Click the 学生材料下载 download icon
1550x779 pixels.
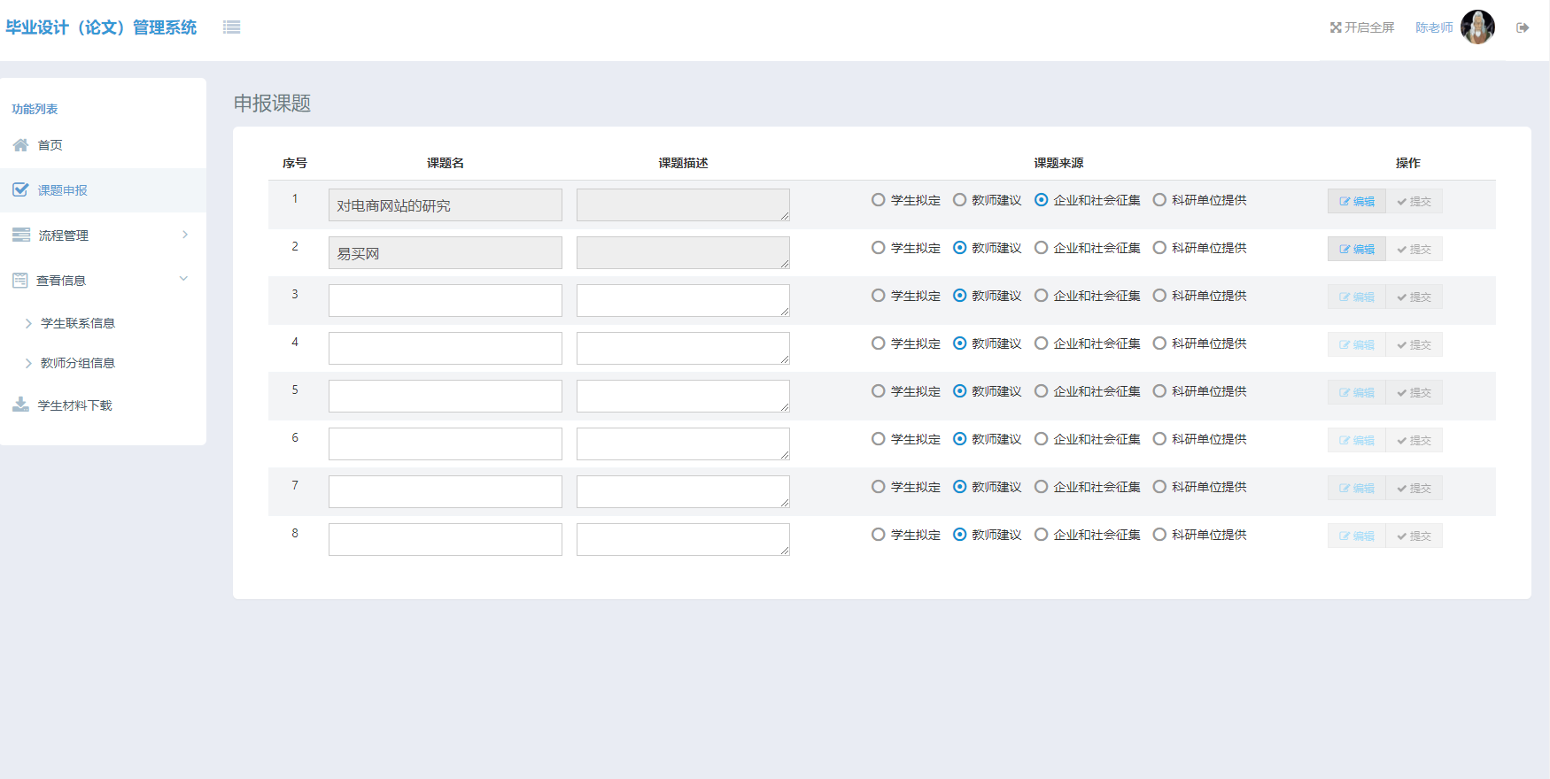(20, 405)
